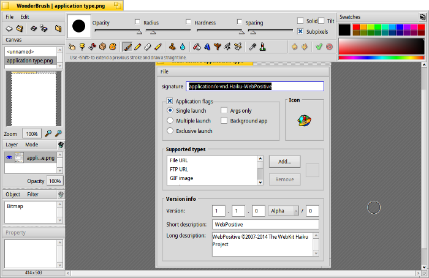
Task: Open the Mode menu
Action: (x=32, y=145)
